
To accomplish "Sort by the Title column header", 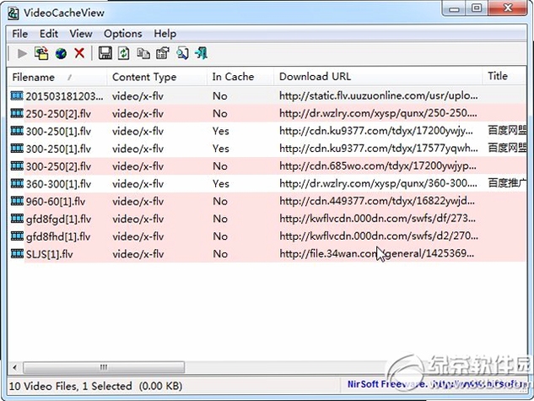I will tap(504, 76).
